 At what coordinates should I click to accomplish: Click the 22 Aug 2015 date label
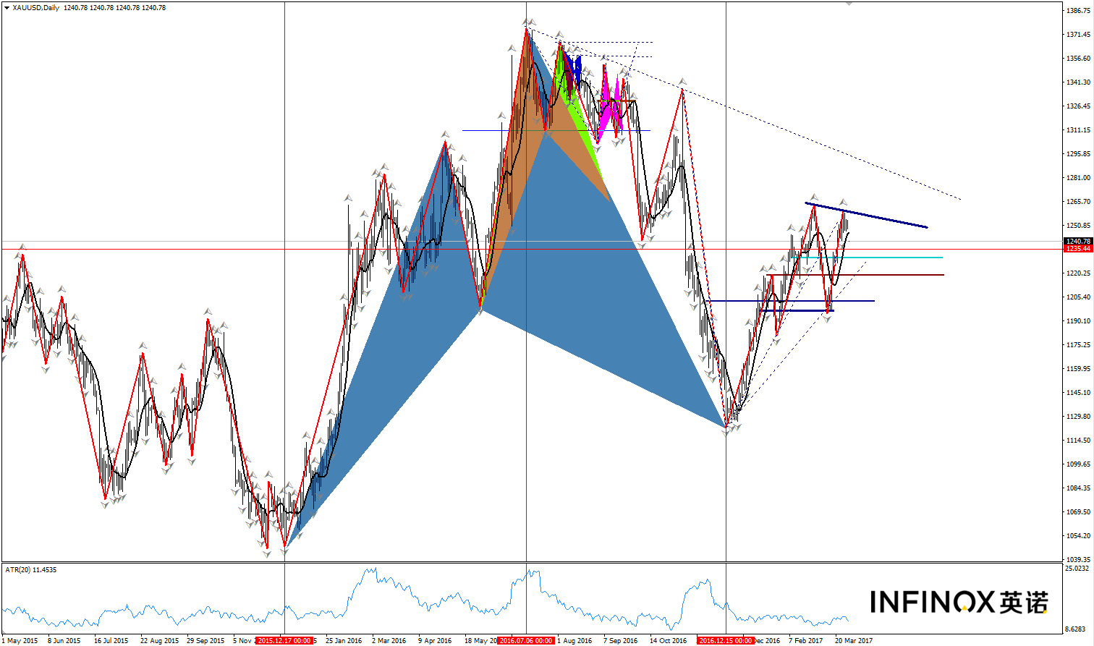159,640
